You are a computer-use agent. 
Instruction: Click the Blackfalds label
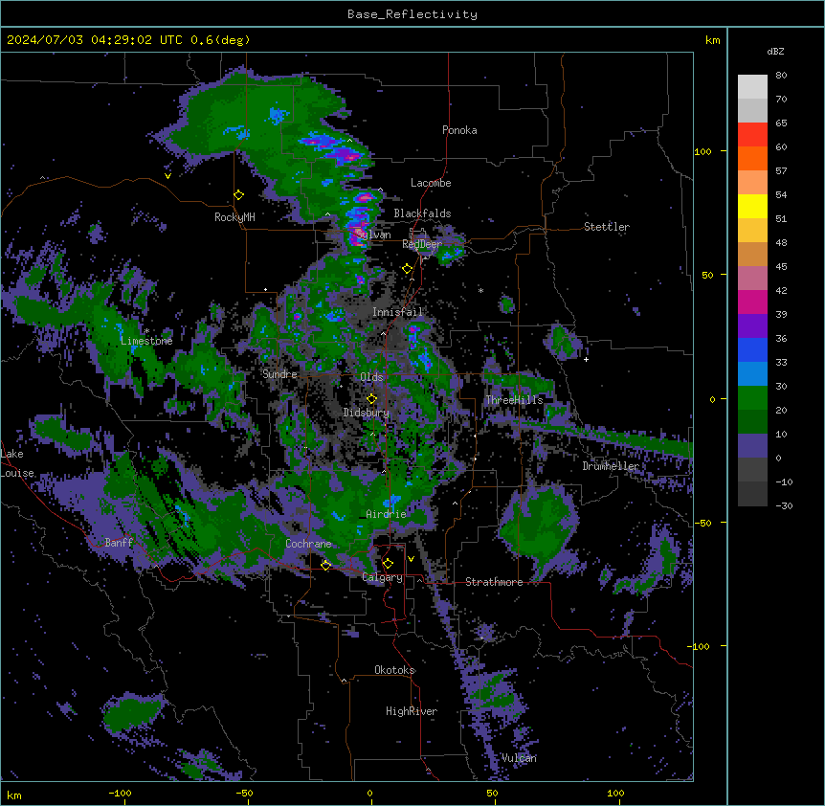coord(422,213)
